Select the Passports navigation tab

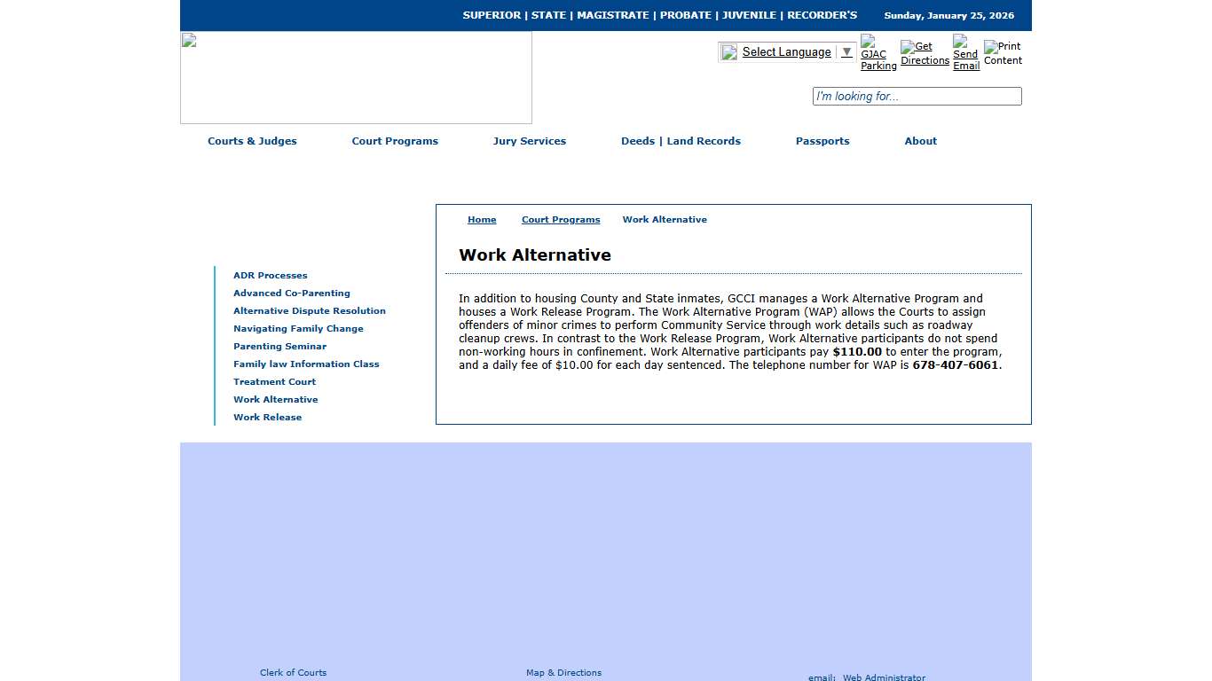[x=822, y=141]
